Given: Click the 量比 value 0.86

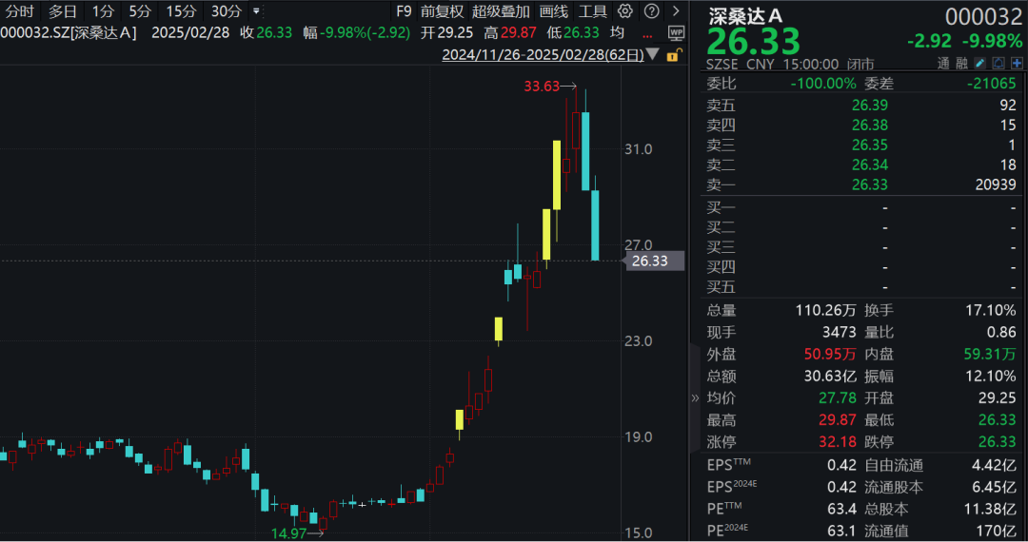Looking at the screenshot, I should [x=1001, y=332].
